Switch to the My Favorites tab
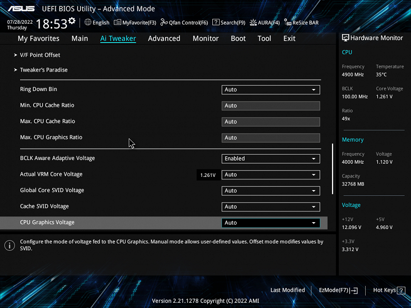Image resolution: width=411 pixels, height=308 pixels. (38, 38)
